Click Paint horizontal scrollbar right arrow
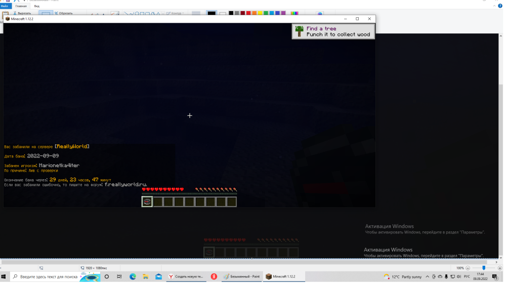Image resolution: width=506 pixels, height=285 pixels. click(x=496, y=262)
